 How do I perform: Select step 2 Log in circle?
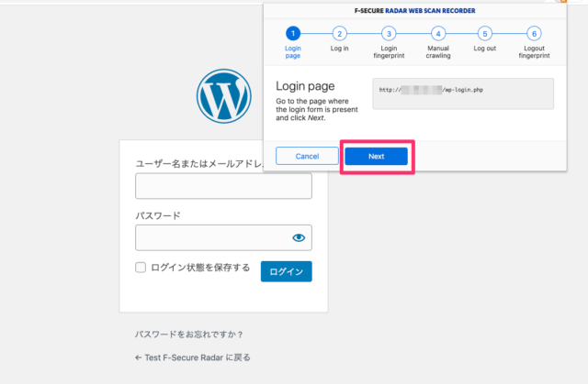[340, 33]
